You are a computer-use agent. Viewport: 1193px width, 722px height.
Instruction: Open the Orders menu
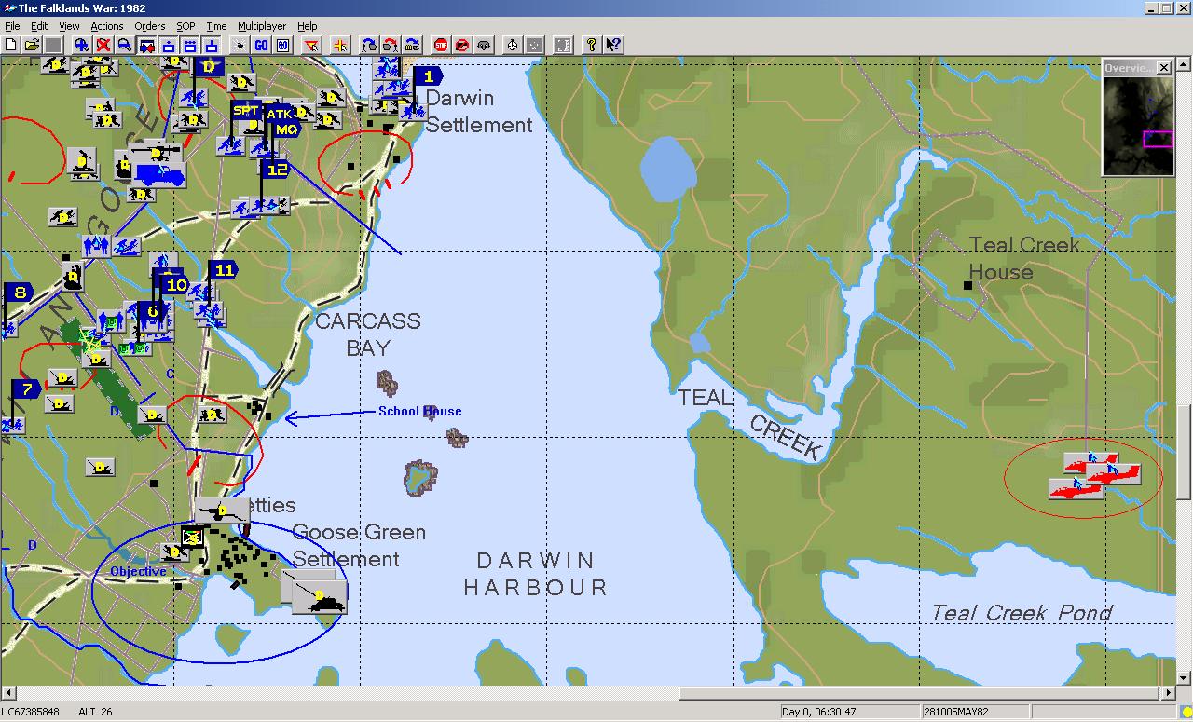(x=149, y=26)
